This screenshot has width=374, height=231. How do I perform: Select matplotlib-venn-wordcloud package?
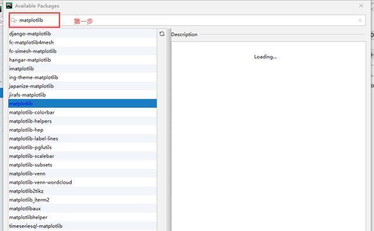(x=82, y=182)
